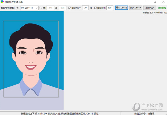Click the app icon in title bar
The height and width of the screenshot is (115, 167).
point(2,2)
